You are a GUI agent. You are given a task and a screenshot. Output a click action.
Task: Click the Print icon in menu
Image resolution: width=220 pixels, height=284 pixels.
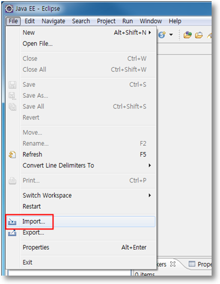(x=13, y=181)
